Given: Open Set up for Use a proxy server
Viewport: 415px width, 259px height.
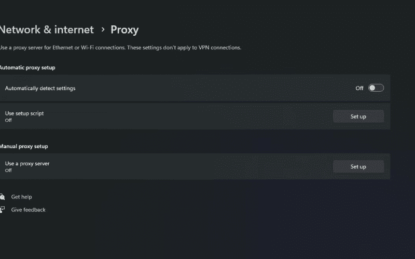Looking at the screenshot, I should (x=358, y=166).
